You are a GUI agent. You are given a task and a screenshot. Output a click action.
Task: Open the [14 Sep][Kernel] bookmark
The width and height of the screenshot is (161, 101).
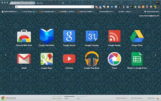click(48, 12)
